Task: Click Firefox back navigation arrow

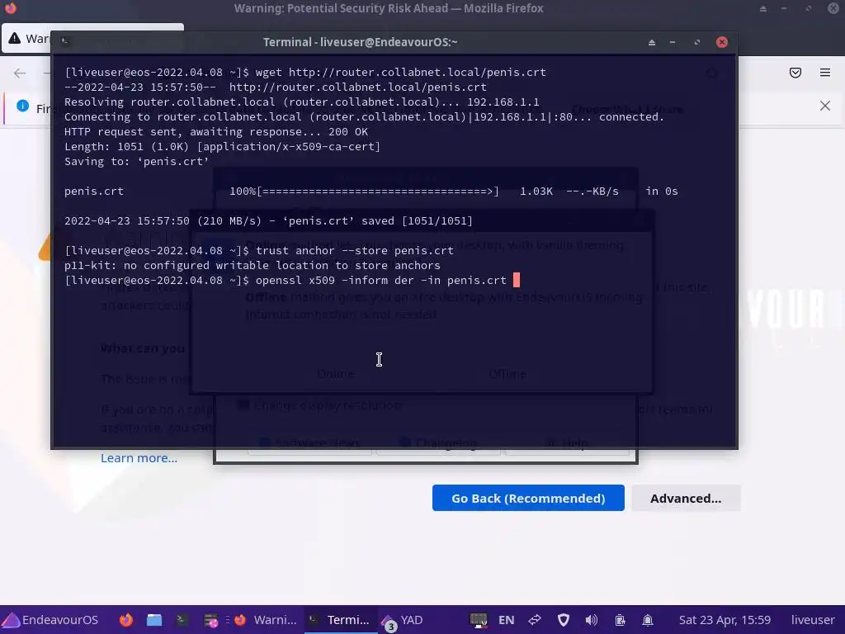Action: (x=20, y=73)
